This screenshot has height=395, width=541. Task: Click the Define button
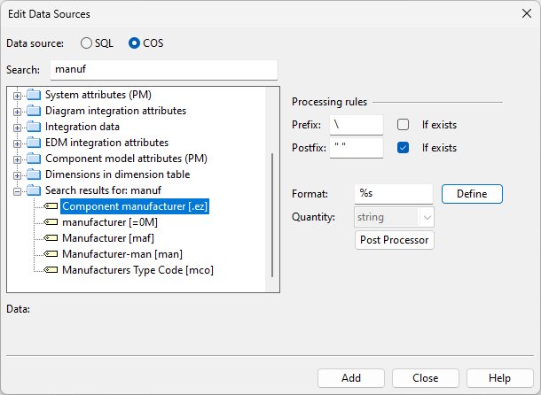tap(472, 194)
